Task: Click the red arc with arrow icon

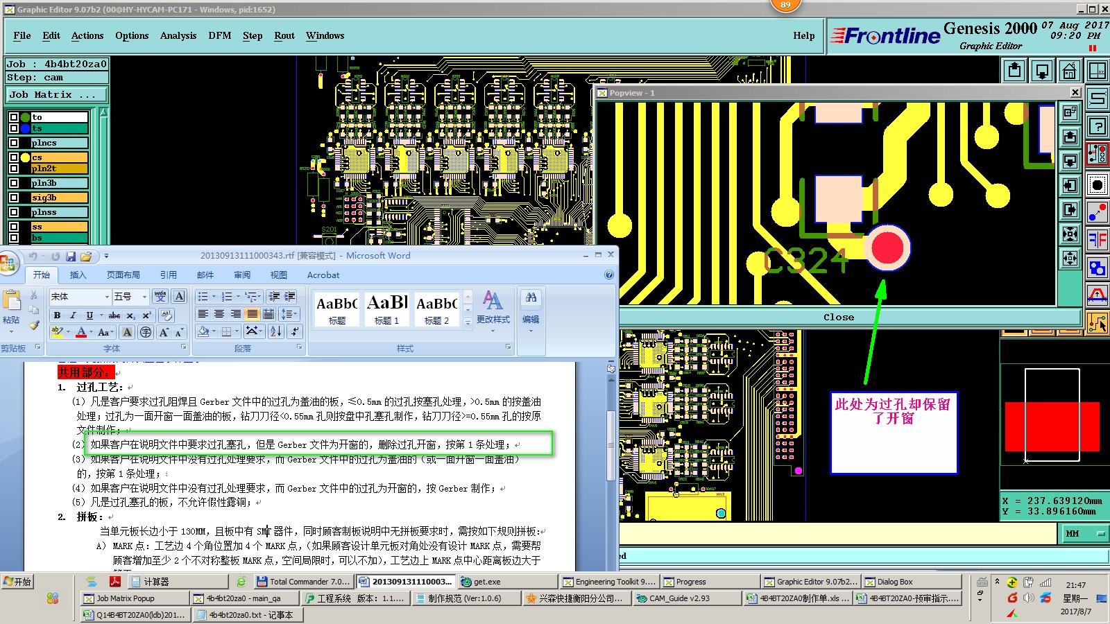Action: (1098, 295)
